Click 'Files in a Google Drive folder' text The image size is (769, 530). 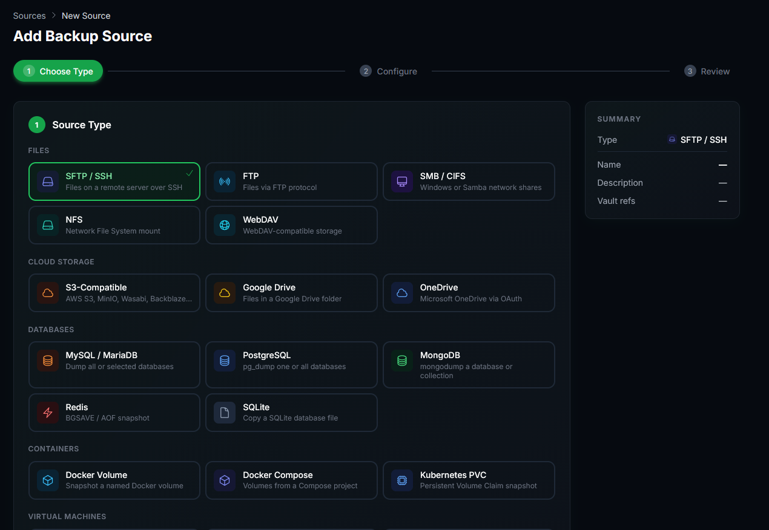click(x=292, y=299)
